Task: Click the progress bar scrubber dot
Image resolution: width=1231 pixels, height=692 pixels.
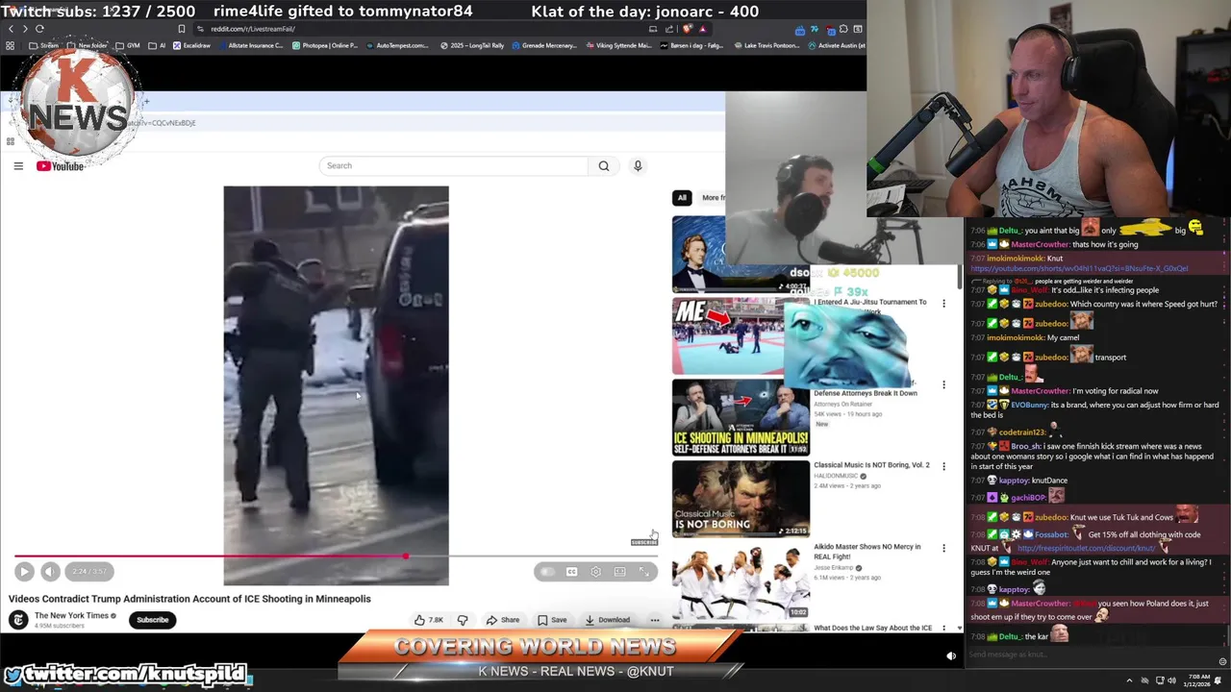Action: [406, 556]
